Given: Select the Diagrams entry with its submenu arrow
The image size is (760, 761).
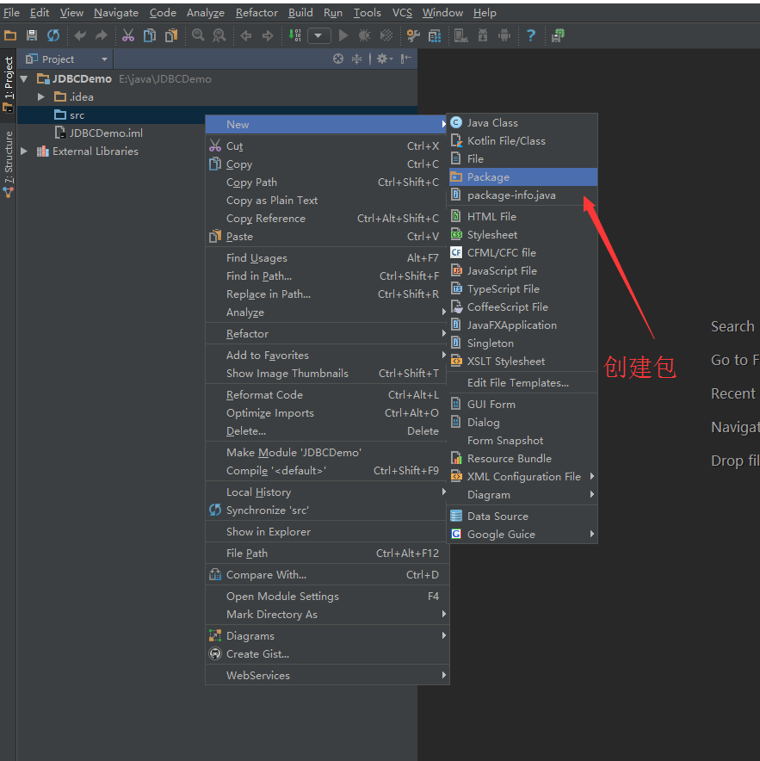Looking at the screenshot, I should tap(248, 635).
